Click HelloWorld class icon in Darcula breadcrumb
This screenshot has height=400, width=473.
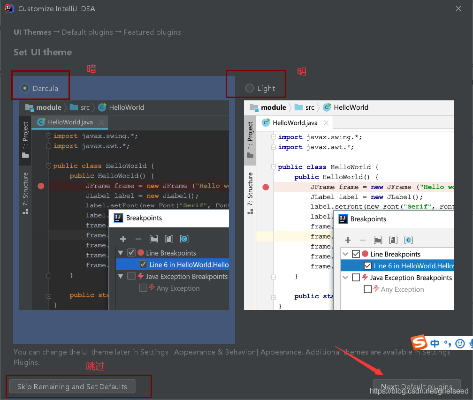102,107
